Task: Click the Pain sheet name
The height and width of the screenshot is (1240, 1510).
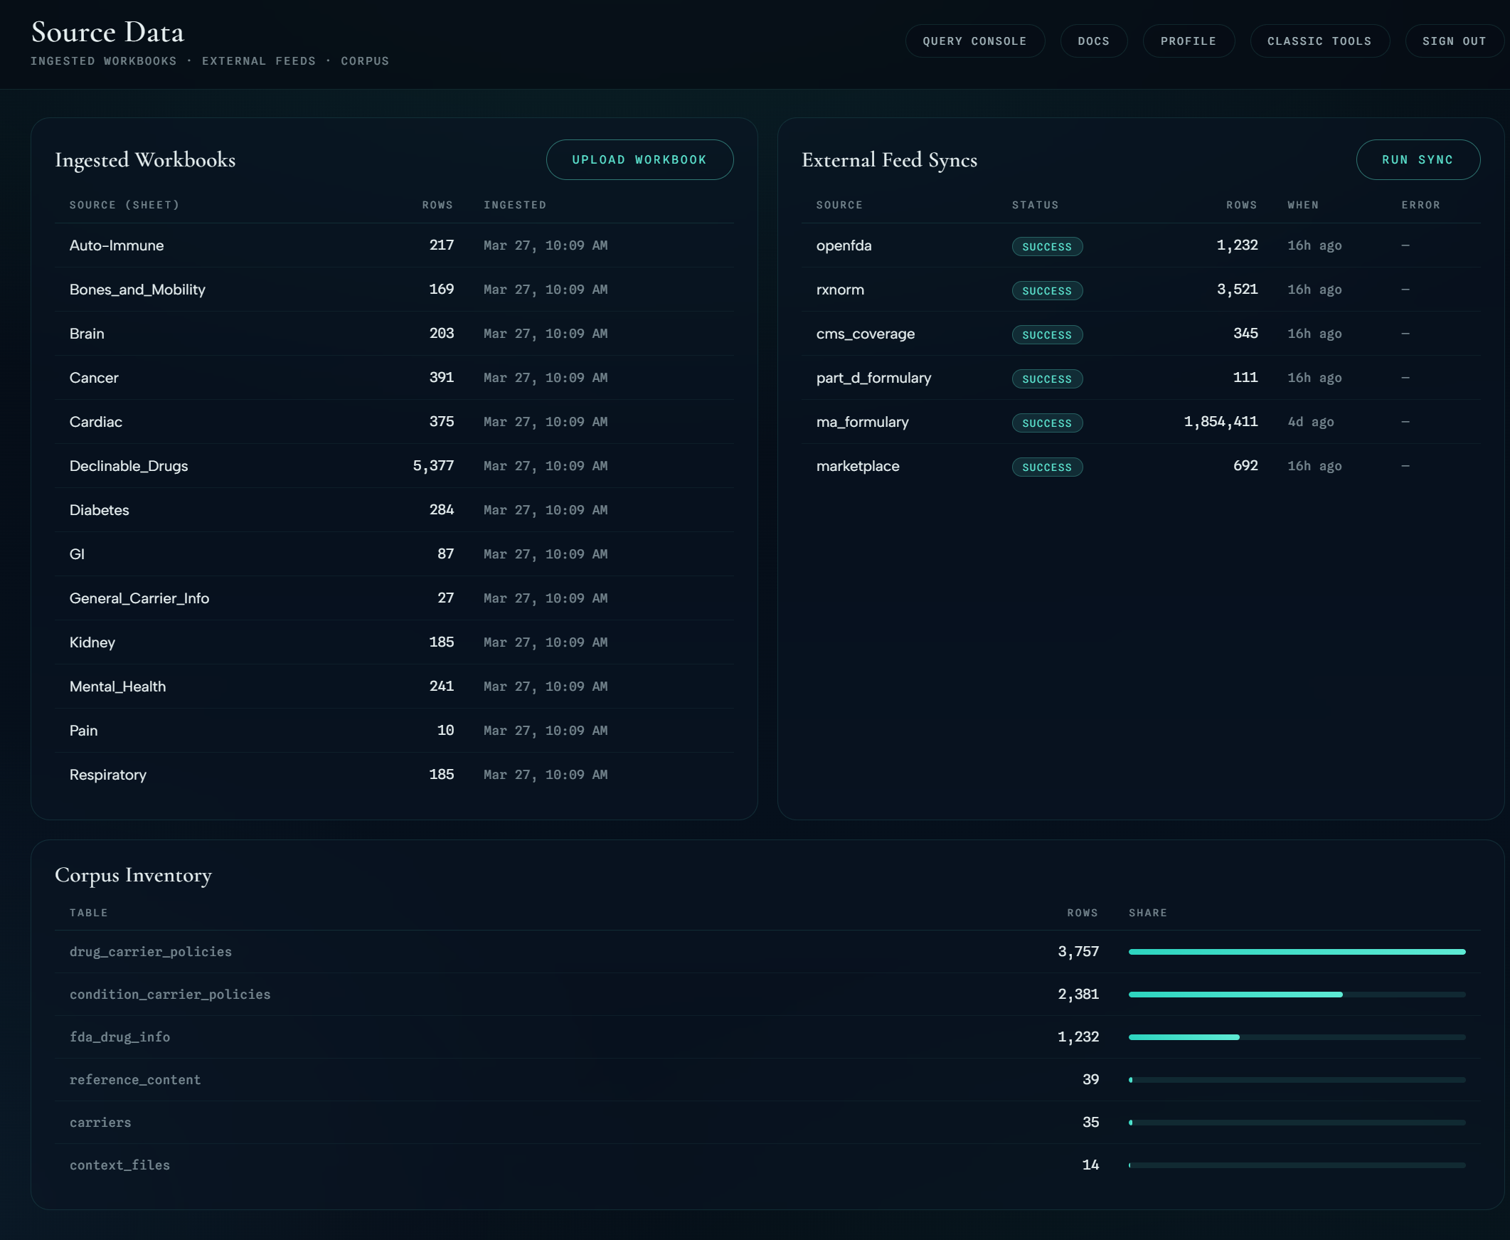Action: click(83, 731)
